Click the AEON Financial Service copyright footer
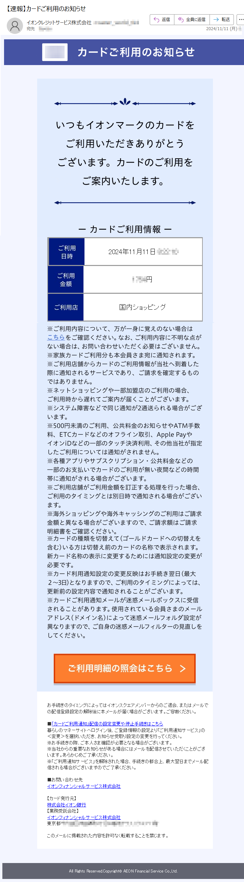 (x=123, y=871)
